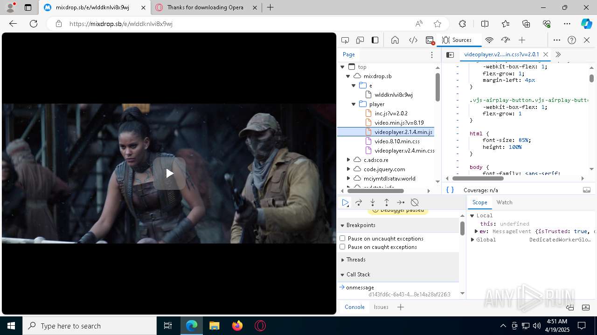Hide the navigator sidebar icon
The image size is (597, 335).
coord(450,55)
